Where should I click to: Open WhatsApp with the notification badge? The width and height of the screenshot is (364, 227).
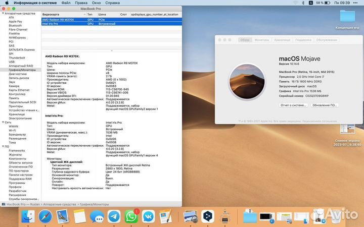131,216
